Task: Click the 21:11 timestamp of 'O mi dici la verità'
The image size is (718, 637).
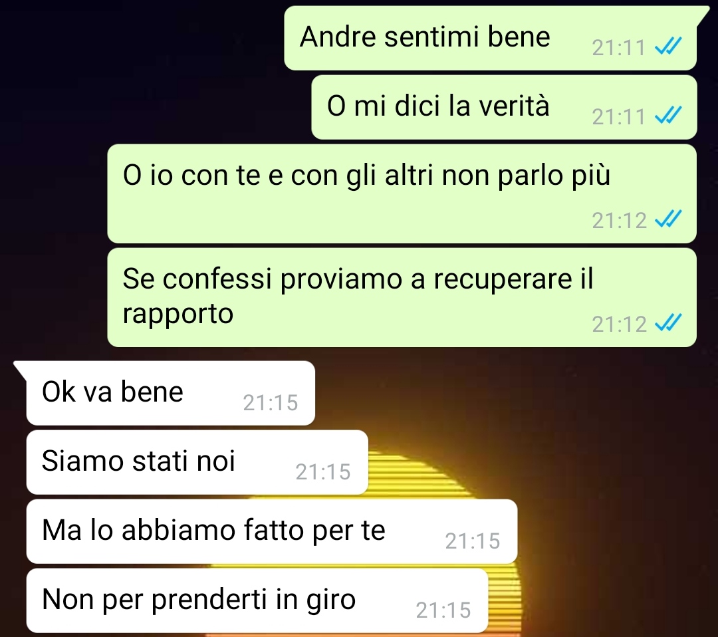Action: point(619,117)
